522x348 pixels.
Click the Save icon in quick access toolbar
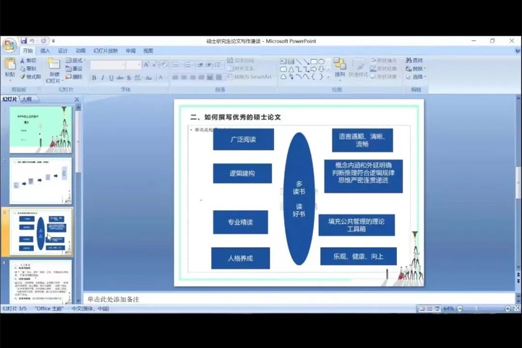(x=23, y=41)
